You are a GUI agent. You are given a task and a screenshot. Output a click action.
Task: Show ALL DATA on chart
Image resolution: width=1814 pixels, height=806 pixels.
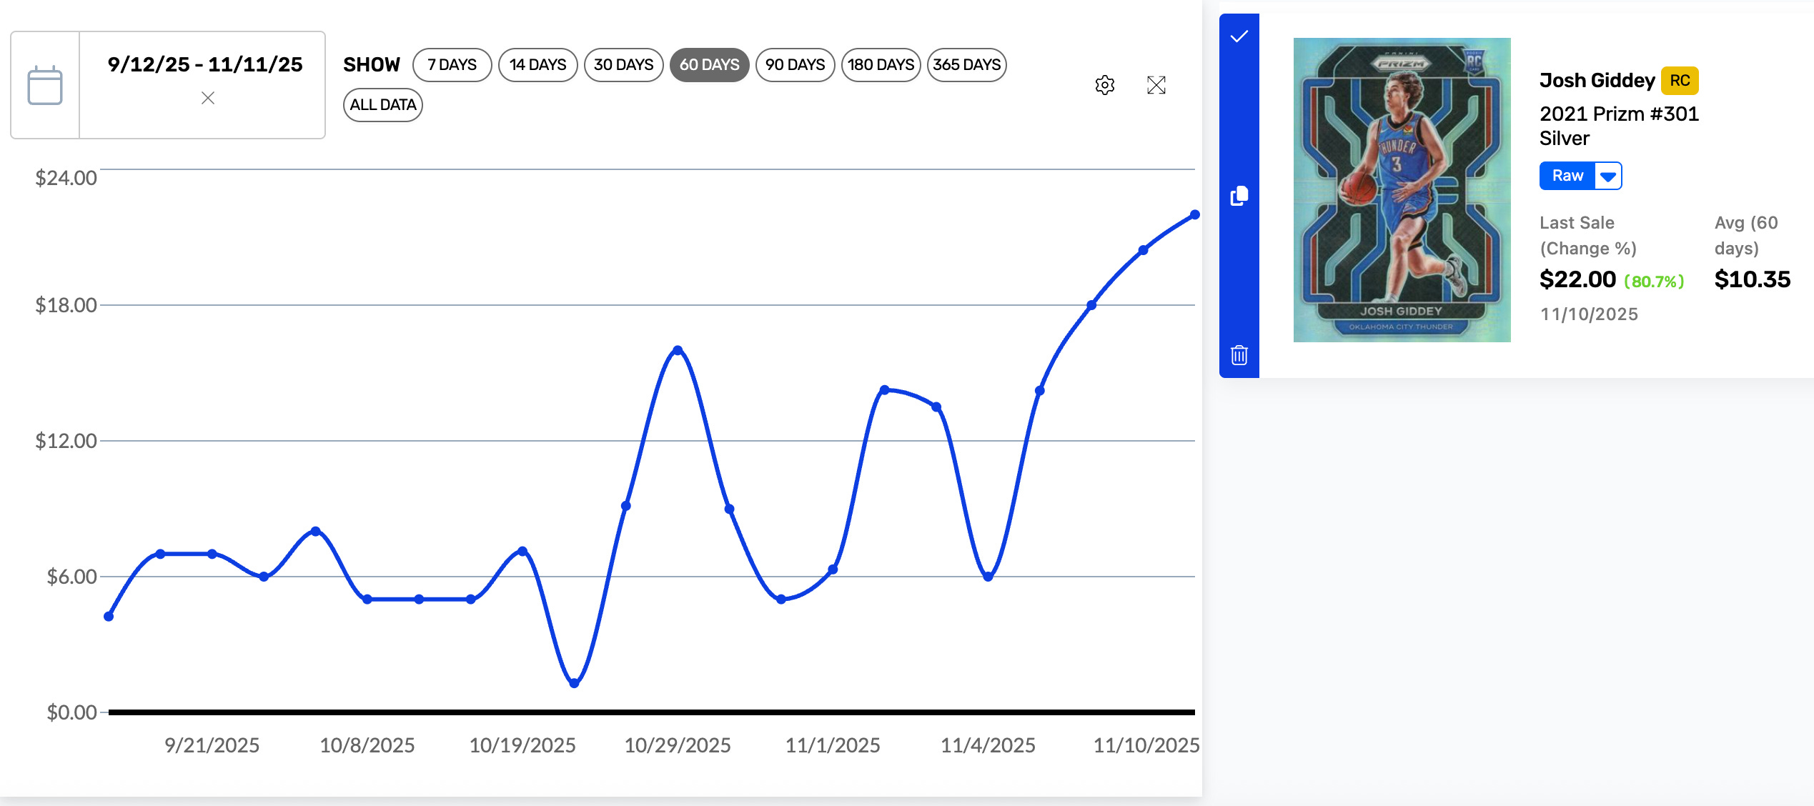coord(382,105)
